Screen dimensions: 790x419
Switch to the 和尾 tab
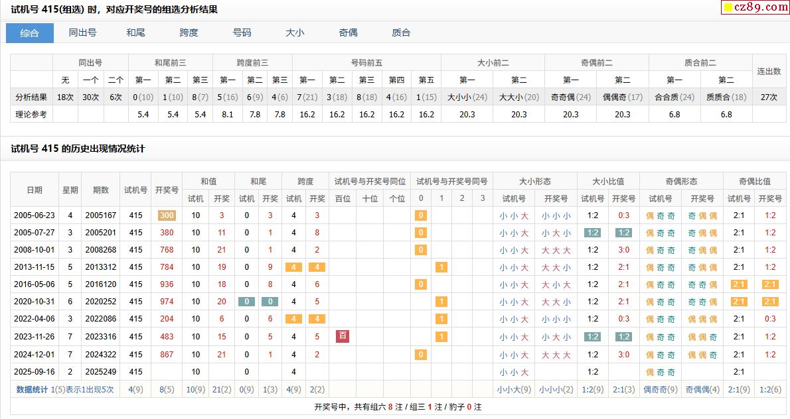click(x=136, y=33)
